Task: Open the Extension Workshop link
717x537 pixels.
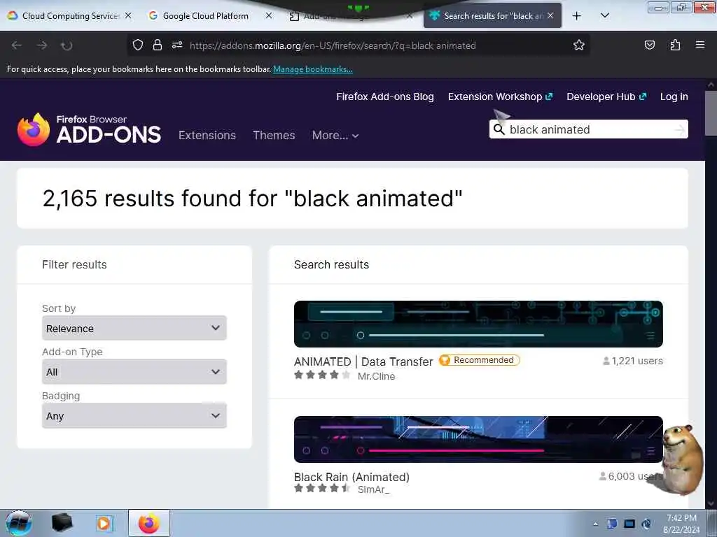Action: (x=500, y=96)
